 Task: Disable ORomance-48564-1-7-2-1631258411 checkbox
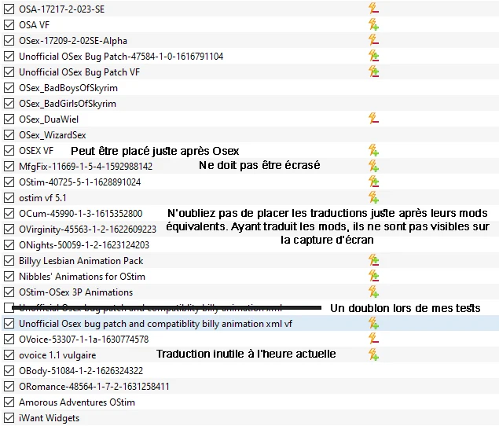coord(9,386)
